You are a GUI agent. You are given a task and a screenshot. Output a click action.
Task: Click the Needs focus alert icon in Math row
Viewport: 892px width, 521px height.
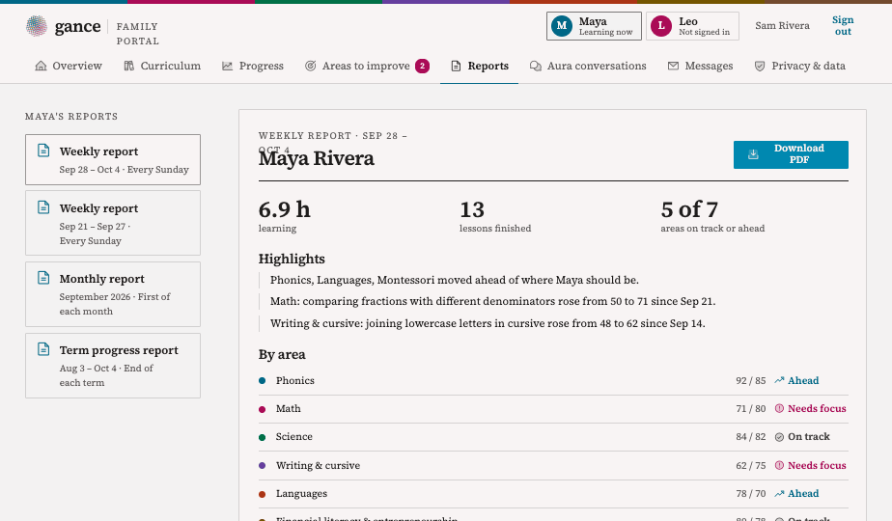click(x=779, y=408)
